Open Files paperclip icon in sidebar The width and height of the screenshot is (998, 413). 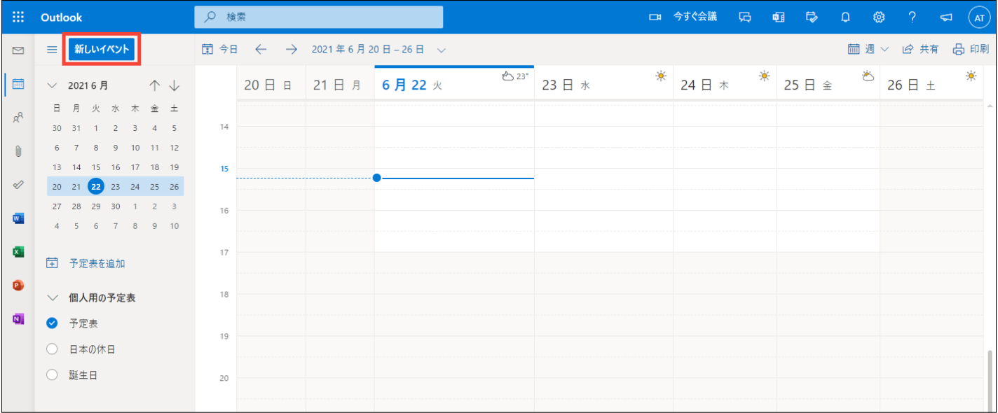pyautogui.click(x=18, y=151)
